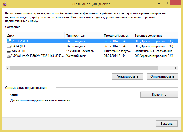
Task: Sort list by Диск column header
Action: [35, 36]
